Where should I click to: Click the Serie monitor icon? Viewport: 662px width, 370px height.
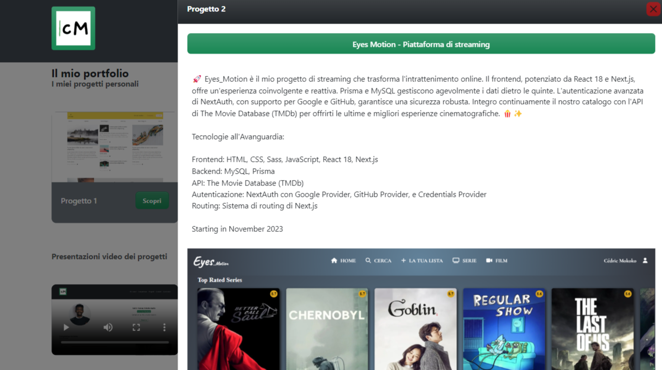pyautogui.click(x=456, y=260)
